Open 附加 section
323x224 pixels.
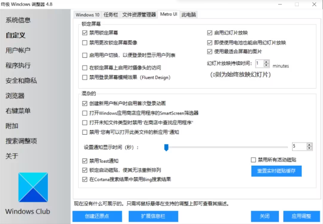pos(12,126)
